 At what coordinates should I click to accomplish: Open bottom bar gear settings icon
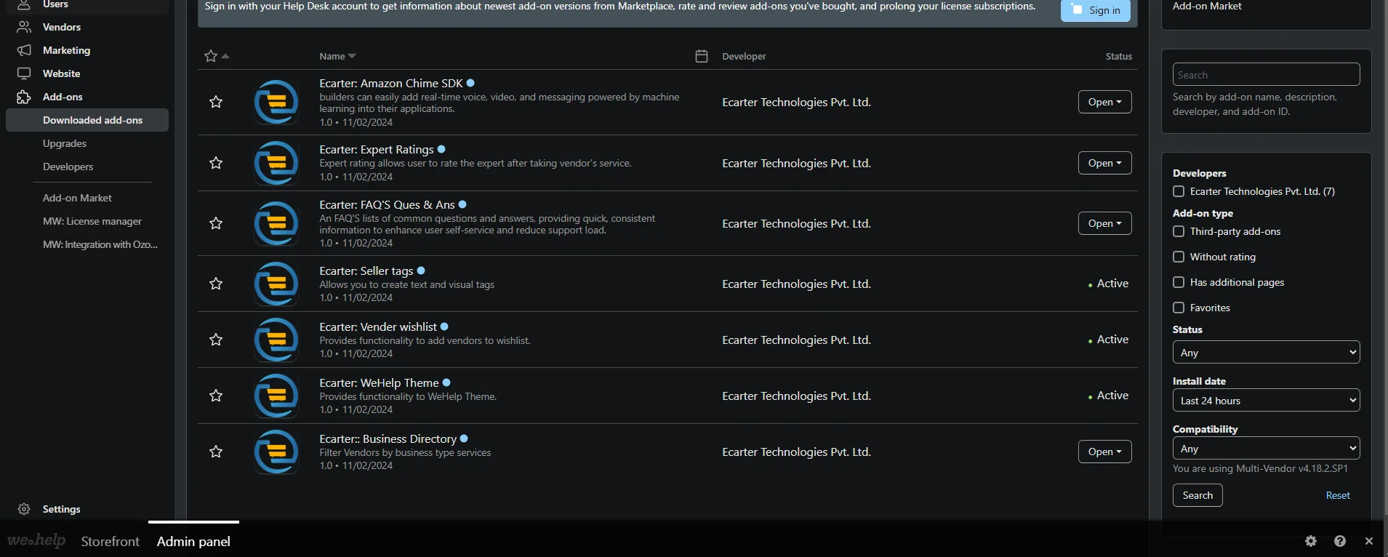pyautogui.click(x=1311, y=541)
